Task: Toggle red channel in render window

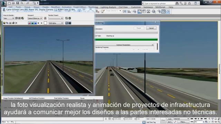Action: click(x=29, y=23)
